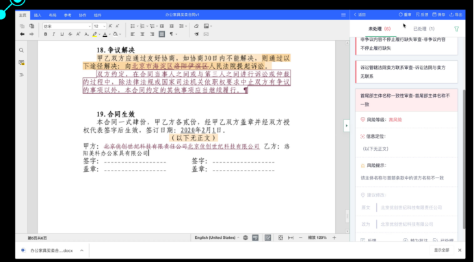Toggle italic formatting
Viewport: 474px width, 262px height.
click(53, 34)
